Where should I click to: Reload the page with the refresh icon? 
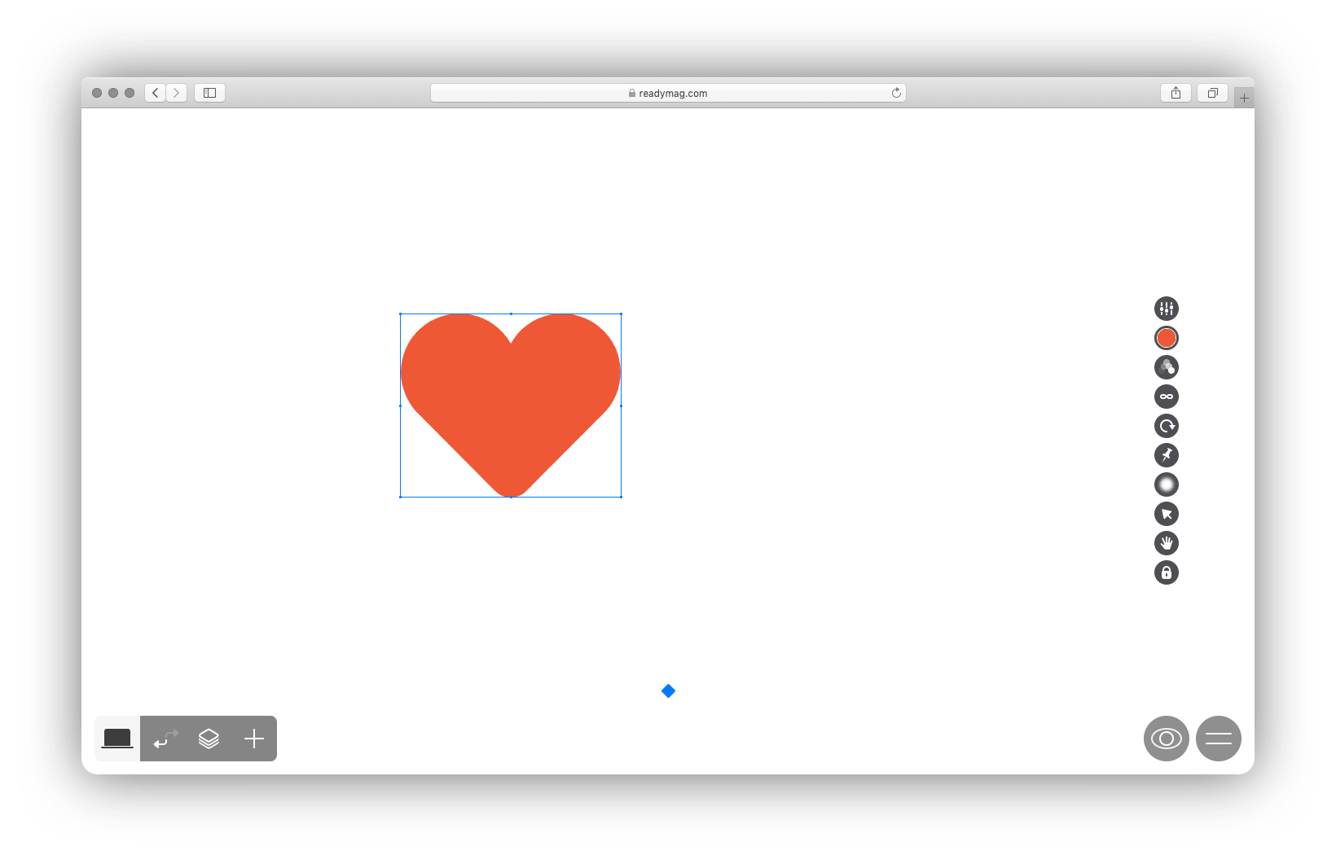[896, 93]
